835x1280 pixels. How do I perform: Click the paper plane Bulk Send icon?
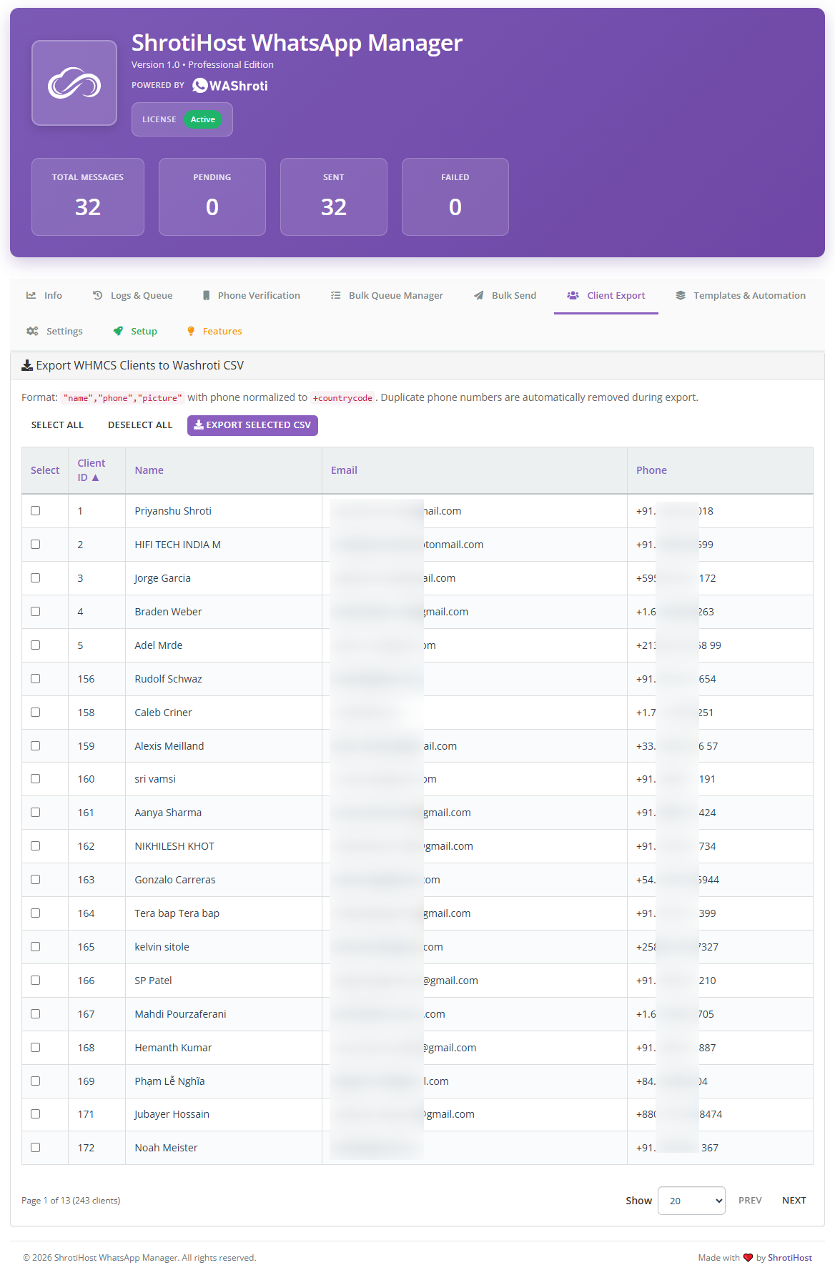click(x=479, y=295)
